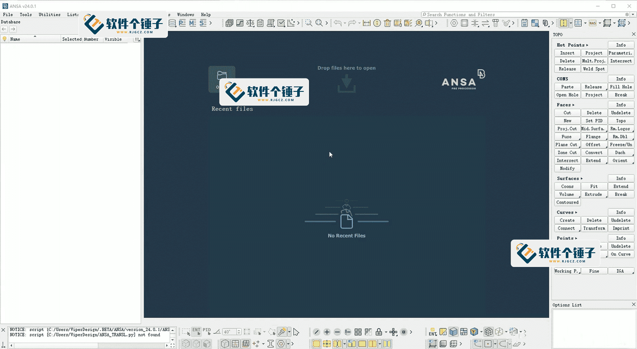637x349 pixels.
Task: Click the Redo arrow icon
Action: [352, 23]
